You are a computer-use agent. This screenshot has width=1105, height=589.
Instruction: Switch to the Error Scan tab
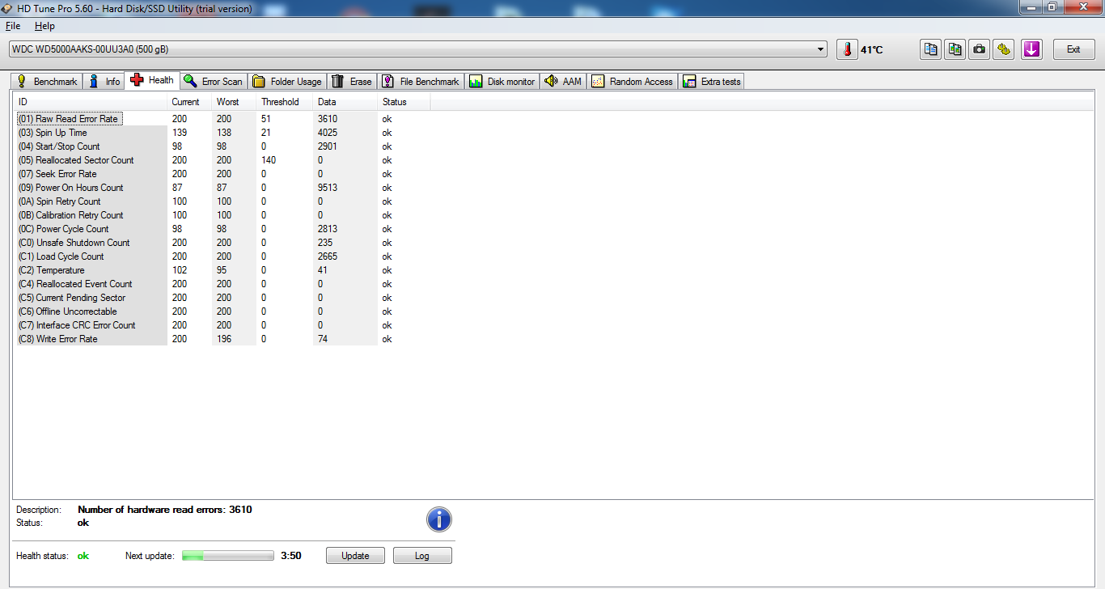[x=213, y=82]
